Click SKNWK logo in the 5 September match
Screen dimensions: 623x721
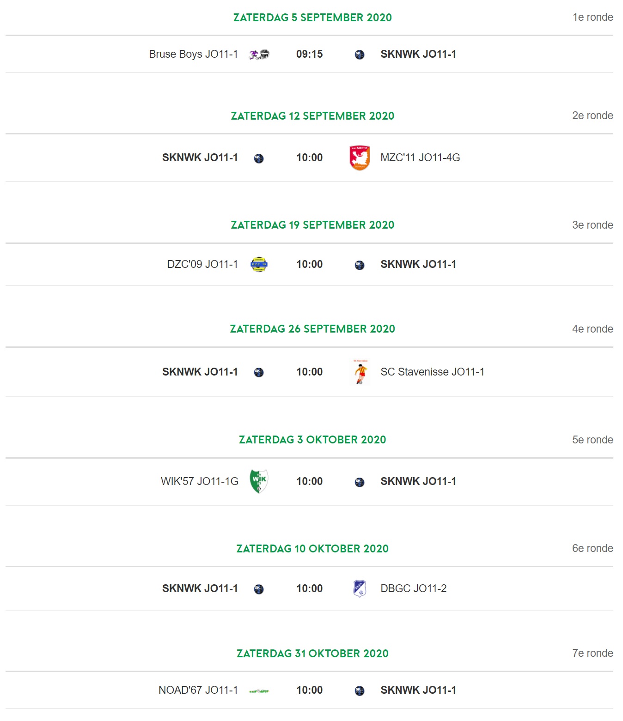point(360,55)
